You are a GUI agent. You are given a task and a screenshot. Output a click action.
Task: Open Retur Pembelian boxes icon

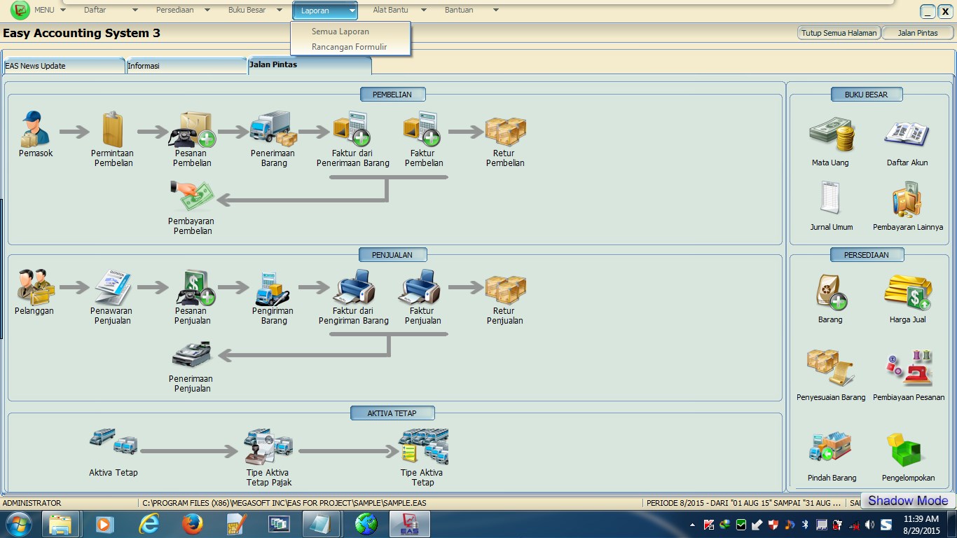(x=505, y=131)
